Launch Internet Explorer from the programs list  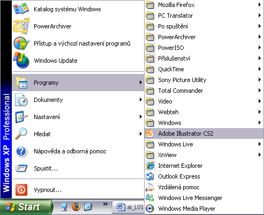pos(204,166)
